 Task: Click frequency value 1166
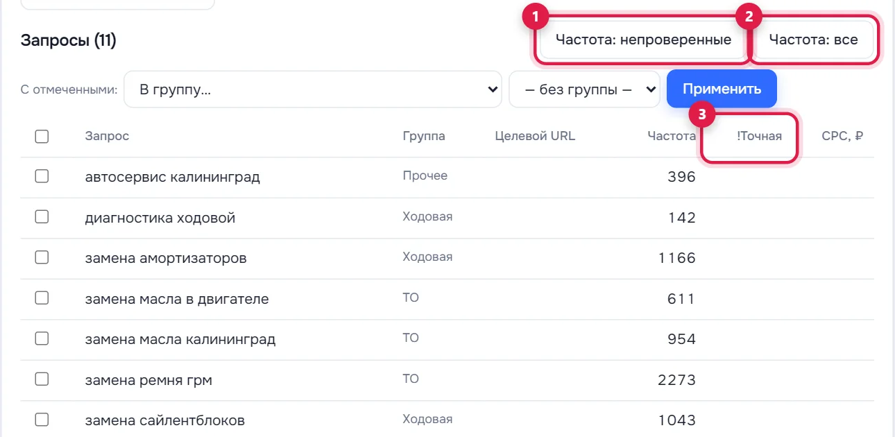pos(677,259)
